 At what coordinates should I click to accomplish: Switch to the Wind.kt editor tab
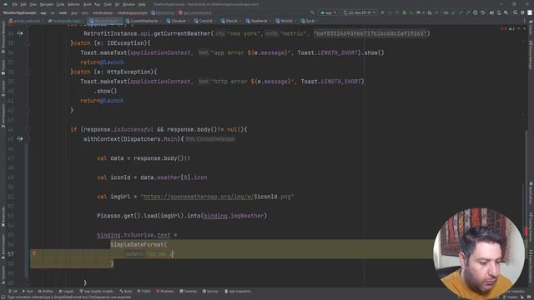pos(285,21)
